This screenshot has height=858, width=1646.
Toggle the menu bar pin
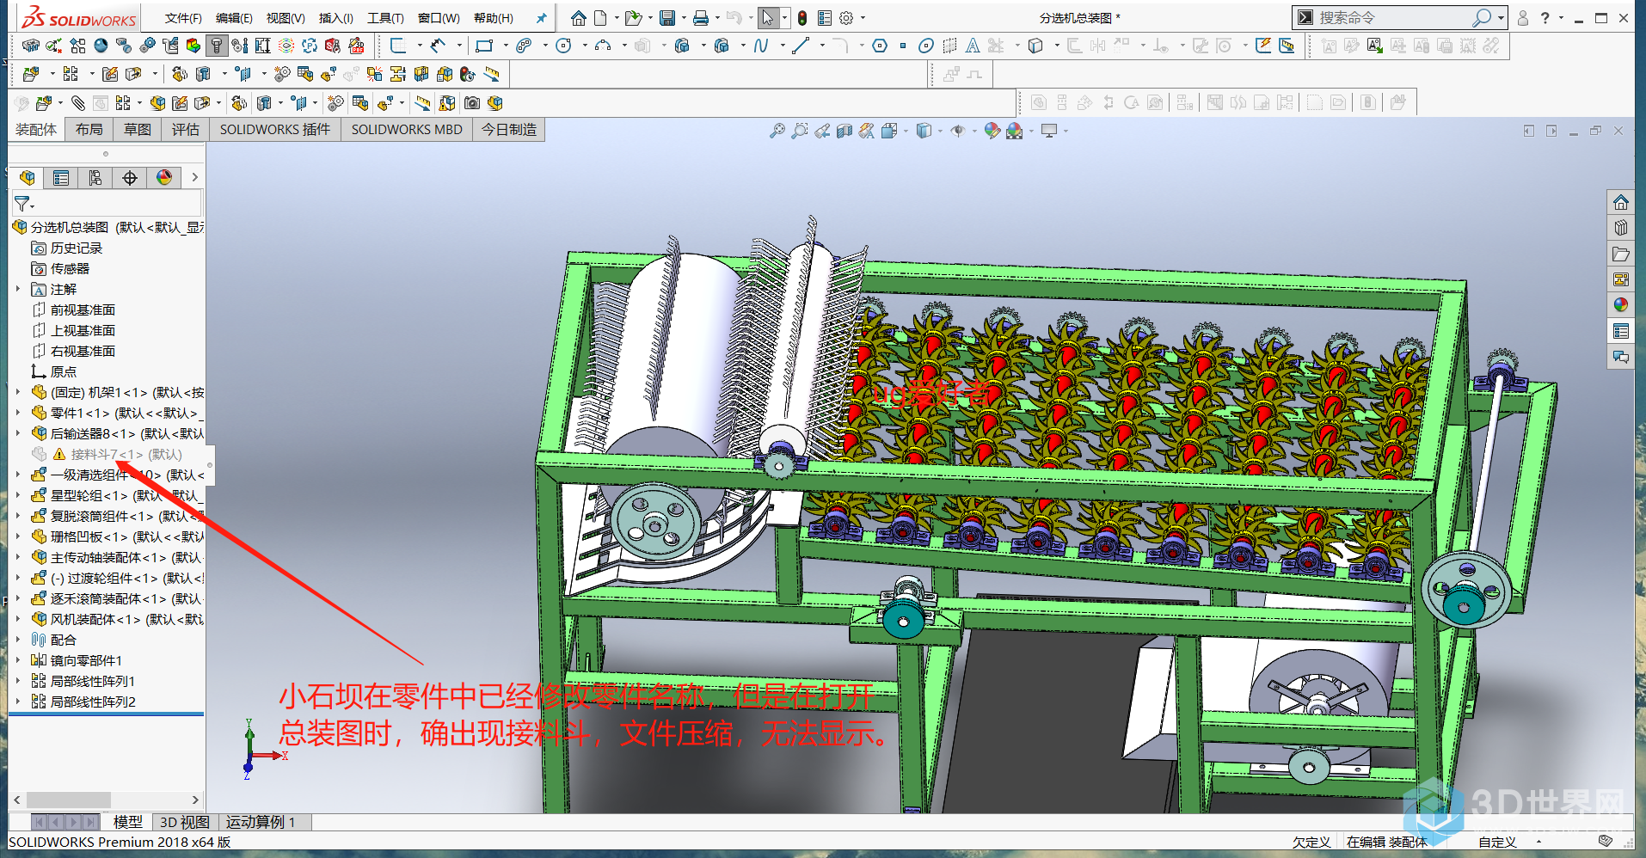[541, 18]
